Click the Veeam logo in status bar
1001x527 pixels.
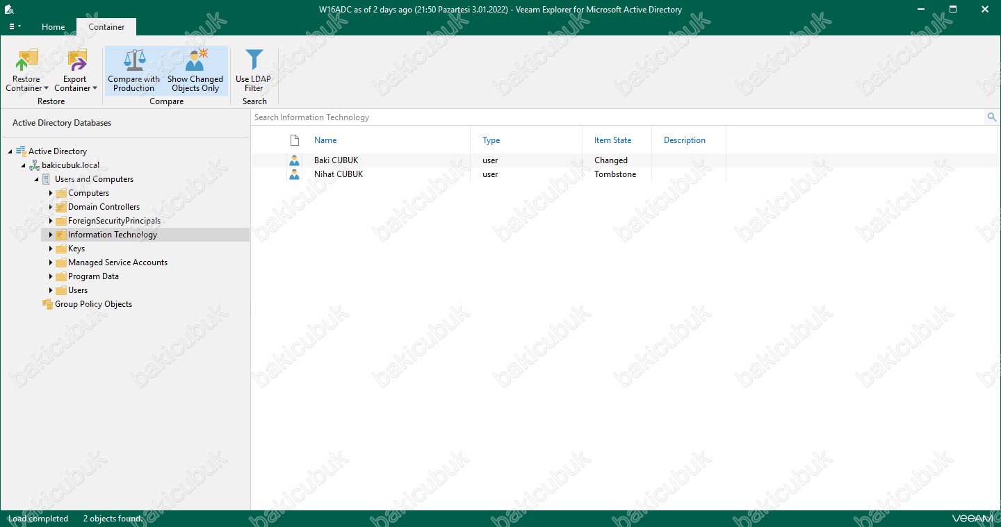(972, 519)
